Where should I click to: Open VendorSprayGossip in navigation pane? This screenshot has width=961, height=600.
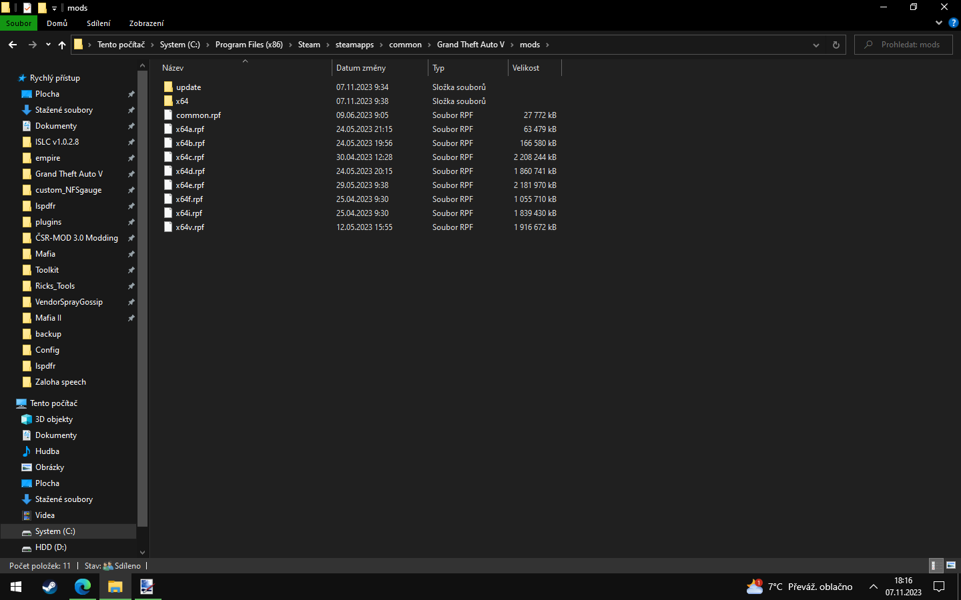[69, 302]
